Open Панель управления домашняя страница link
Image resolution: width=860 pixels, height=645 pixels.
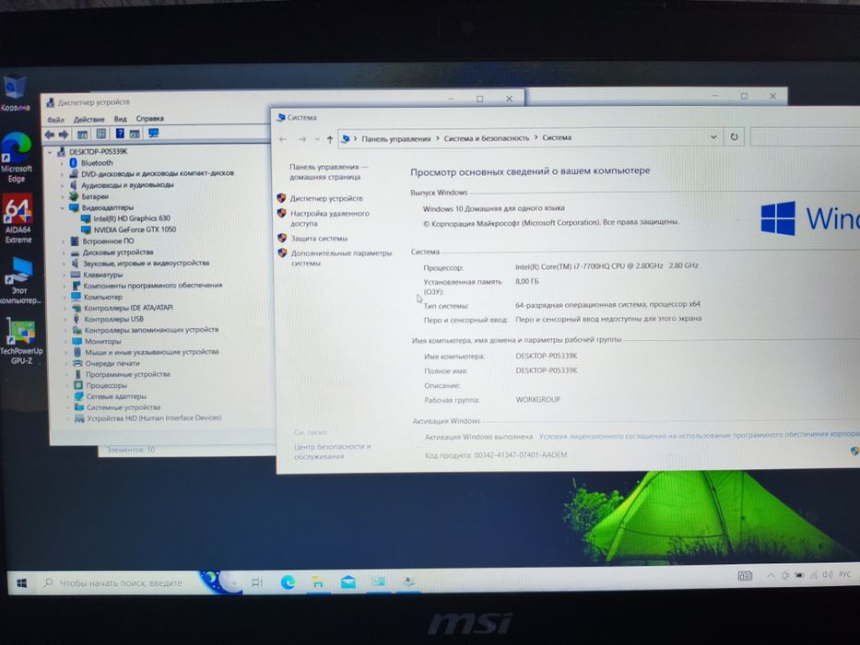[328, 171]
